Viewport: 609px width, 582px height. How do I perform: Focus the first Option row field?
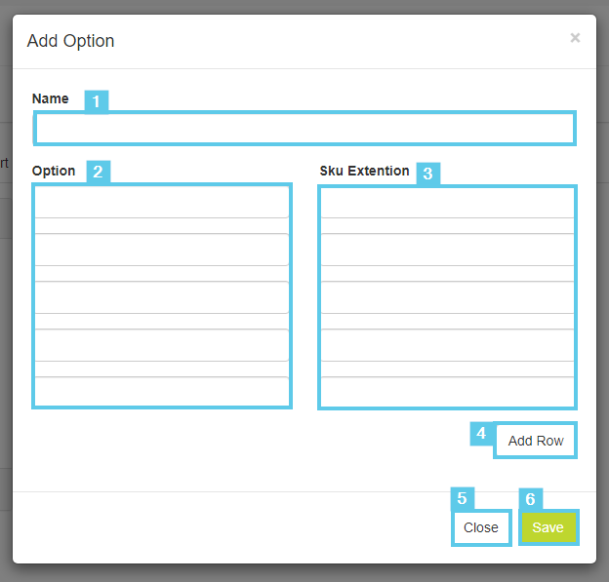pyautogui.click(x=162, y=202)
